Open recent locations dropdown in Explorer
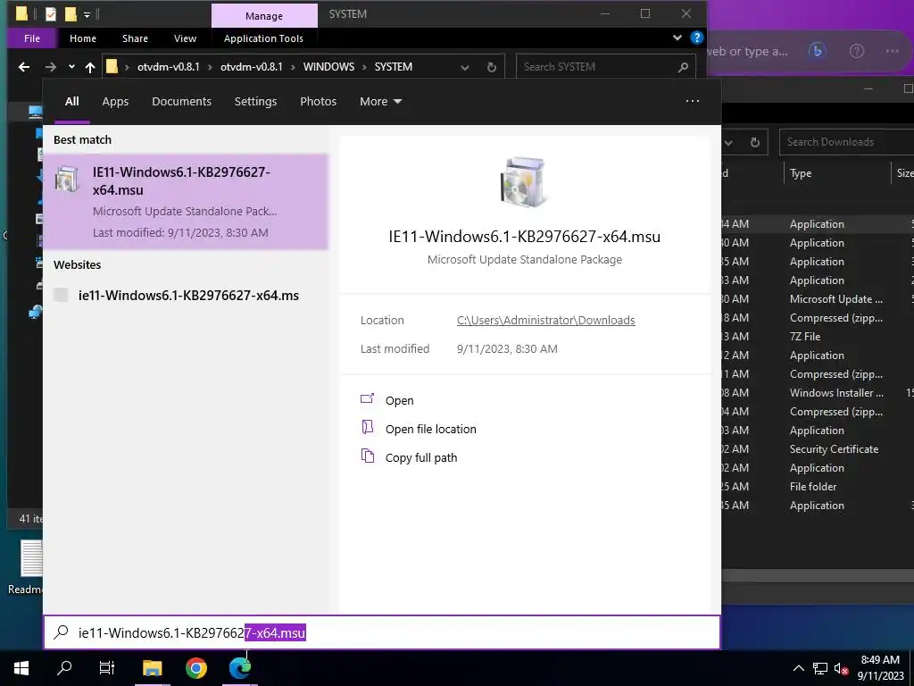 71,67
